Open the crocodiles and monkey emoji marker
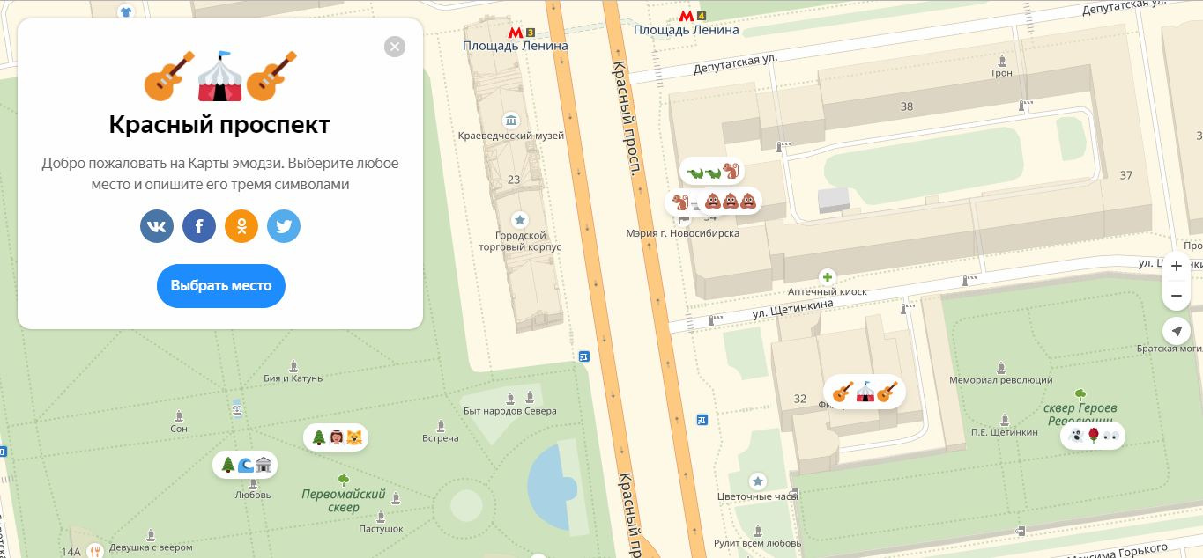Viewport: 1203px width, 558px height. (x=711, y=172)
